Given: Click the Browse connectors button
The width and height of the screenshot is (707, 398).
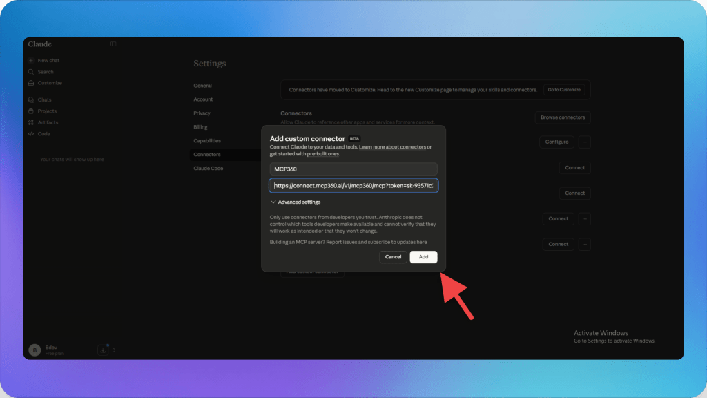Looking at the screenshot, I should [563, 117].
